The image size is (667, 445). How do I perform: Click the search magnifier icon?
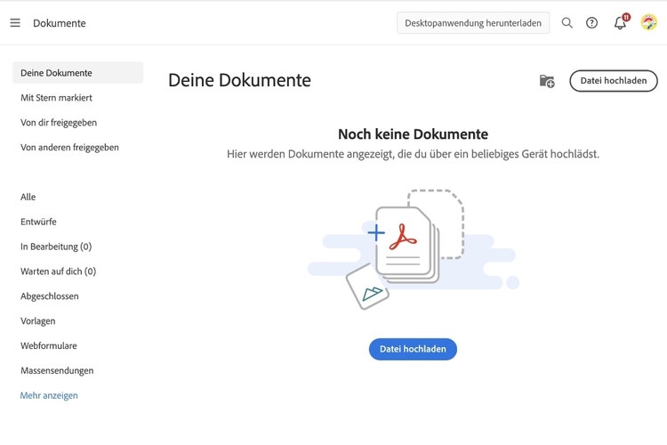pyautogui.click(x=567, y=22)
